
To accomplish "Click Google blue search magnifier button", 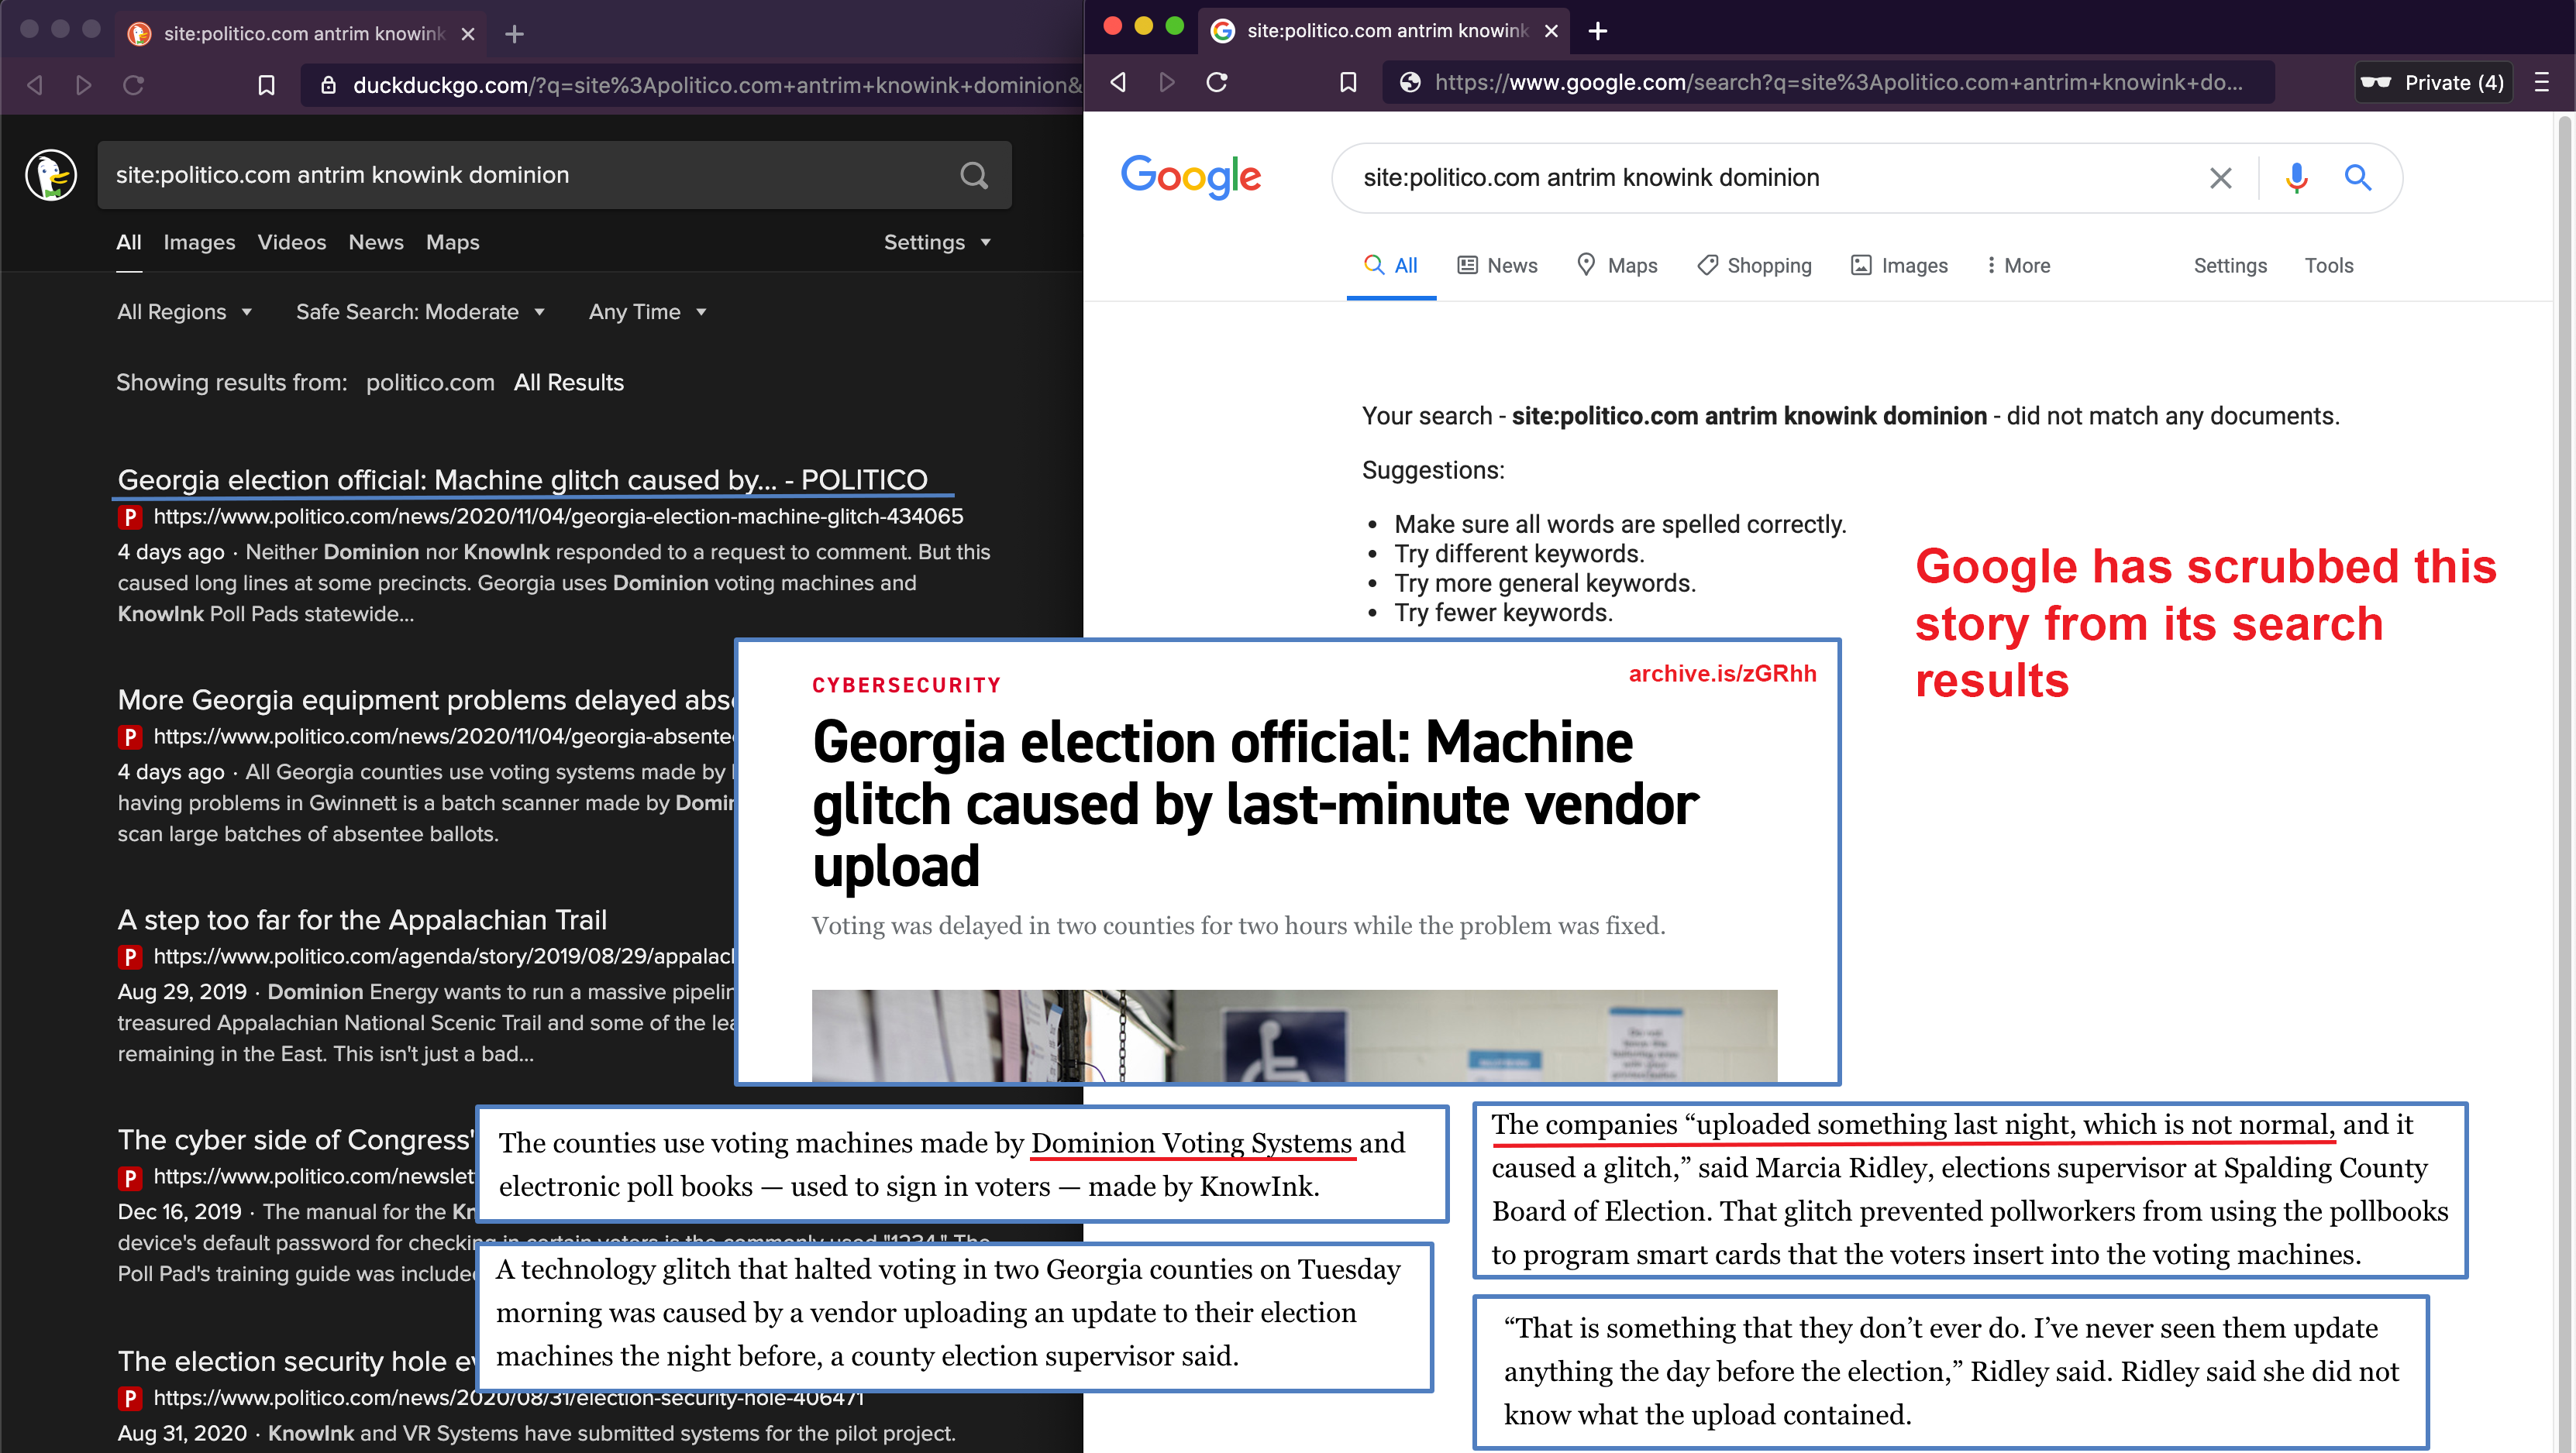I will click(x=2358, y=178).
